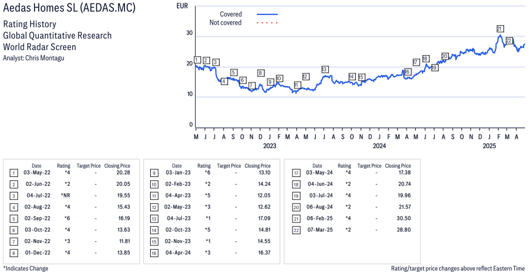Select chart marker 4 on the chart

point(224,81)
